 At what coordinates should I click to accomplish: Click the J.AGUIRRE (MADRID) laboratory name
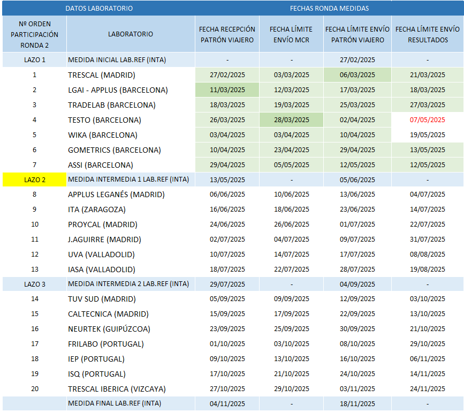pyautogui.click(x=104, y=239)
